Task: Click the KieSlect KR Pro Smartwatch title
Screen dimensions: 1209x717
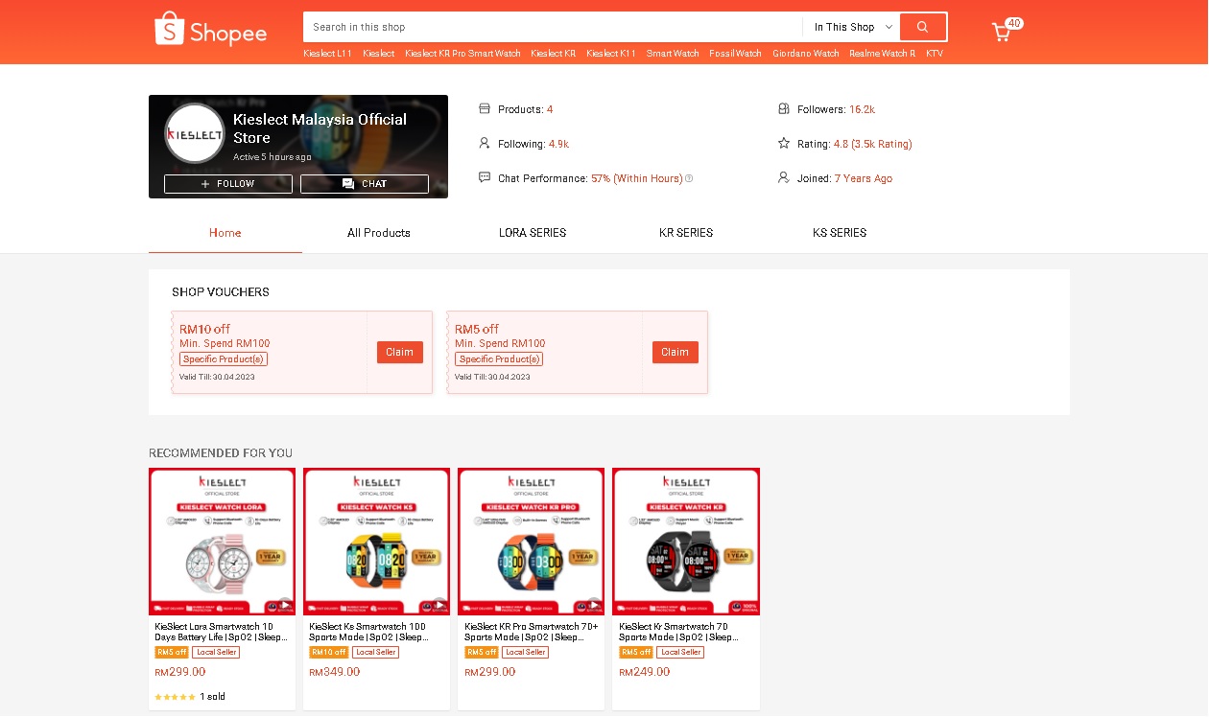Action: 531,632
